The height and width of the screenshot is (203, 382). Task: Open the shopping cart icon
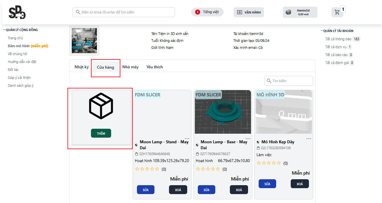[337, 13]
